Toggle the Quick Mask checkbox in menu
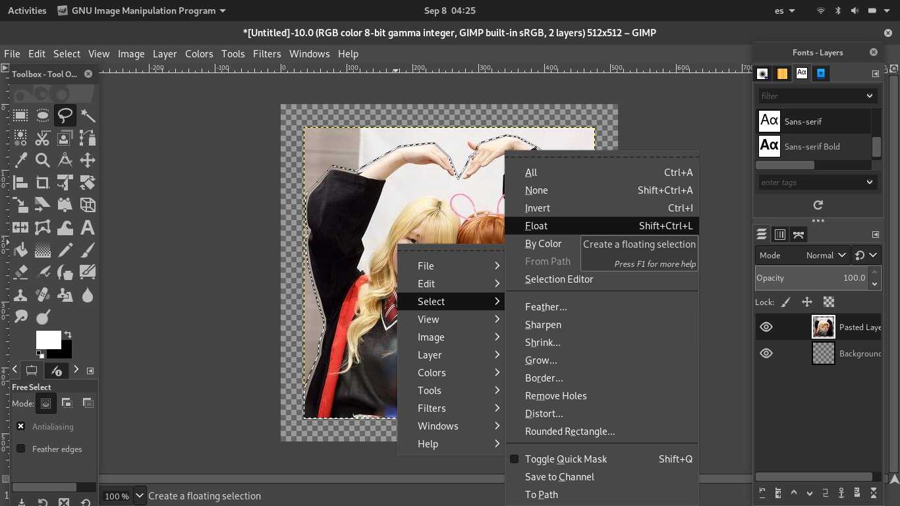 pyautogui.click(x=515, y=459)
